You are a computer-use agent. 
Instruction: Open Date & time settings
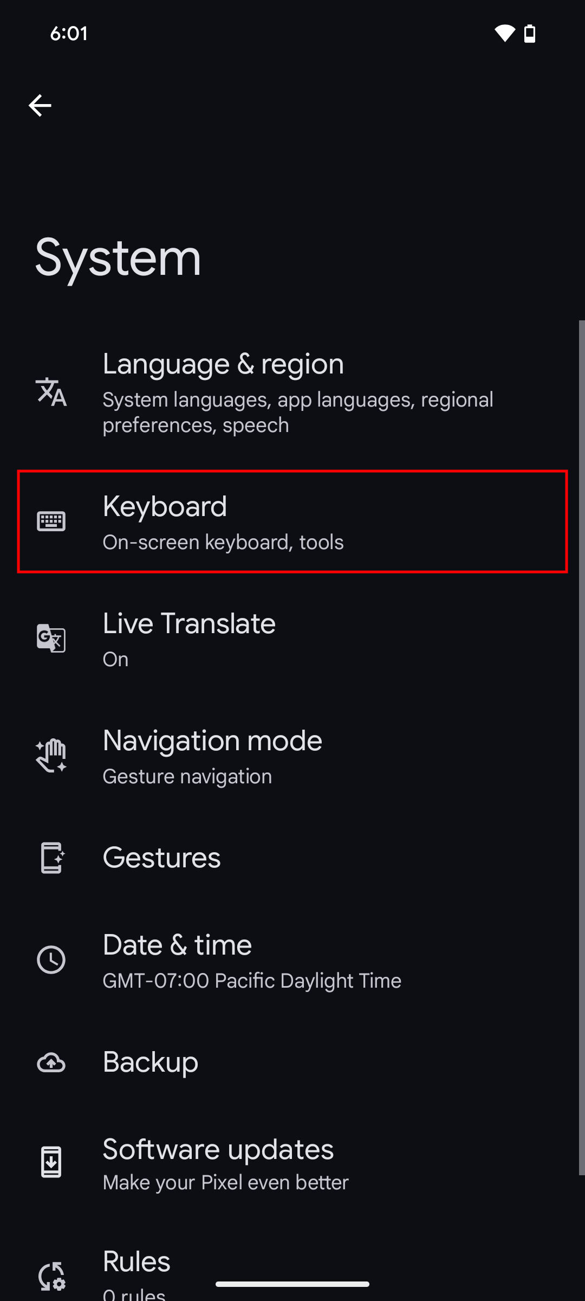pyautogui.click(x=298, y=960)
